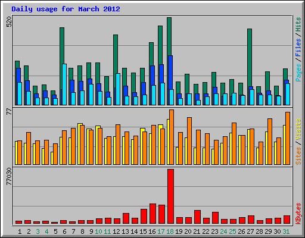The image size is (305, 238).
Task: Click day label 30 on the axis
Action: tap(277, 231)
